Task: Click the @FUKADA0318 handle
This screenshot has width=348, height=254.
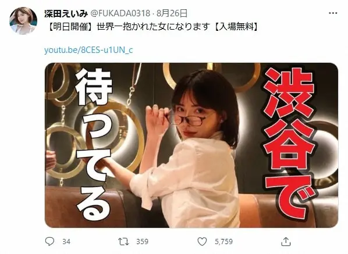Action: [x=120, y=13]
